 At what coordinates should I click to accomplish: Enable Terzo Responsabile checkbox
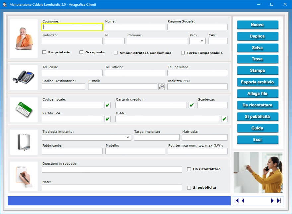(x=183, y=53)
